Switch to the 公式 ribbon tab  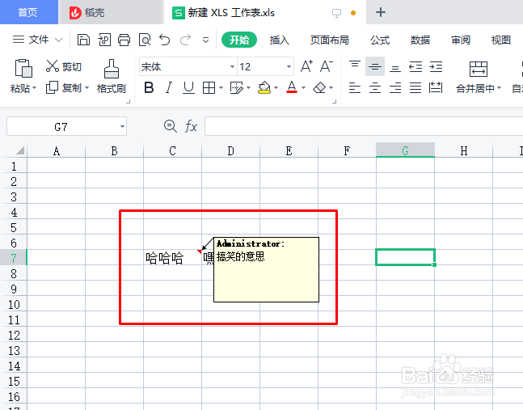pyautogui.click(x=380, y=40)
